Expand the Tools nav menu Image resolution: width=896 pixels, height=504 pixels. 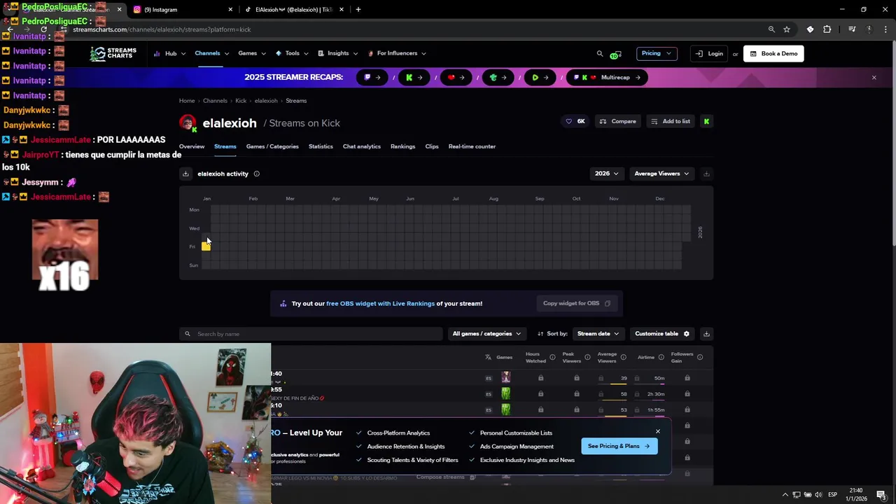[292, 53]
